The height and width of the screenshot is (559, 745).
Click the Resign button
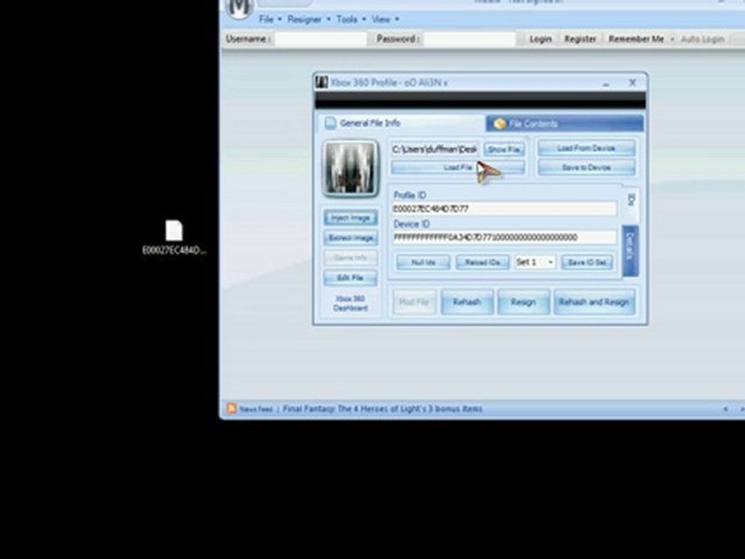pyautogui.click(x=523, y=302)
